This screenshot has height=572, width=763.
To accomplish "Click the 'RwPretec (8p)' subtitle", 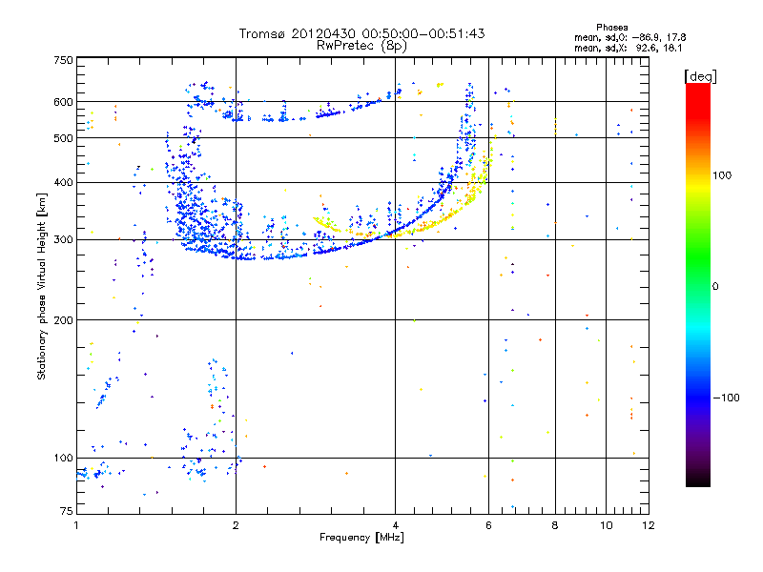I will tap(361, 46).
